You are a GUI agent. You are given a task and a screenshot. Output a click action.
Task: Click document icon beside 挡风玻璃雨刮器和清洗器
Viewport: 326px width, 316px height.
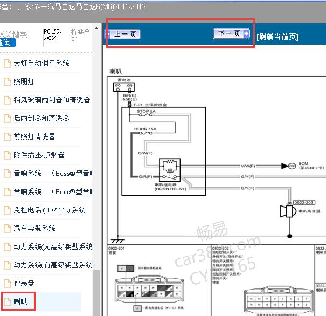(8, 100)
